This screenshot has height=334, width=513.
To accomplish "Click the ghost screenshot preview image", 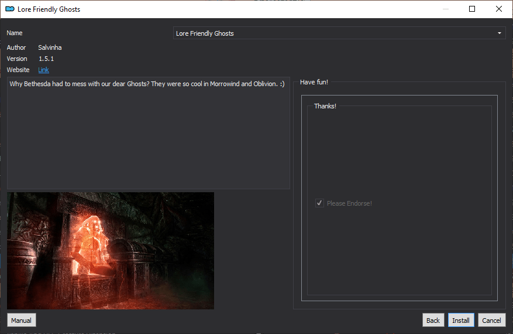I will (x=111, y=251).
